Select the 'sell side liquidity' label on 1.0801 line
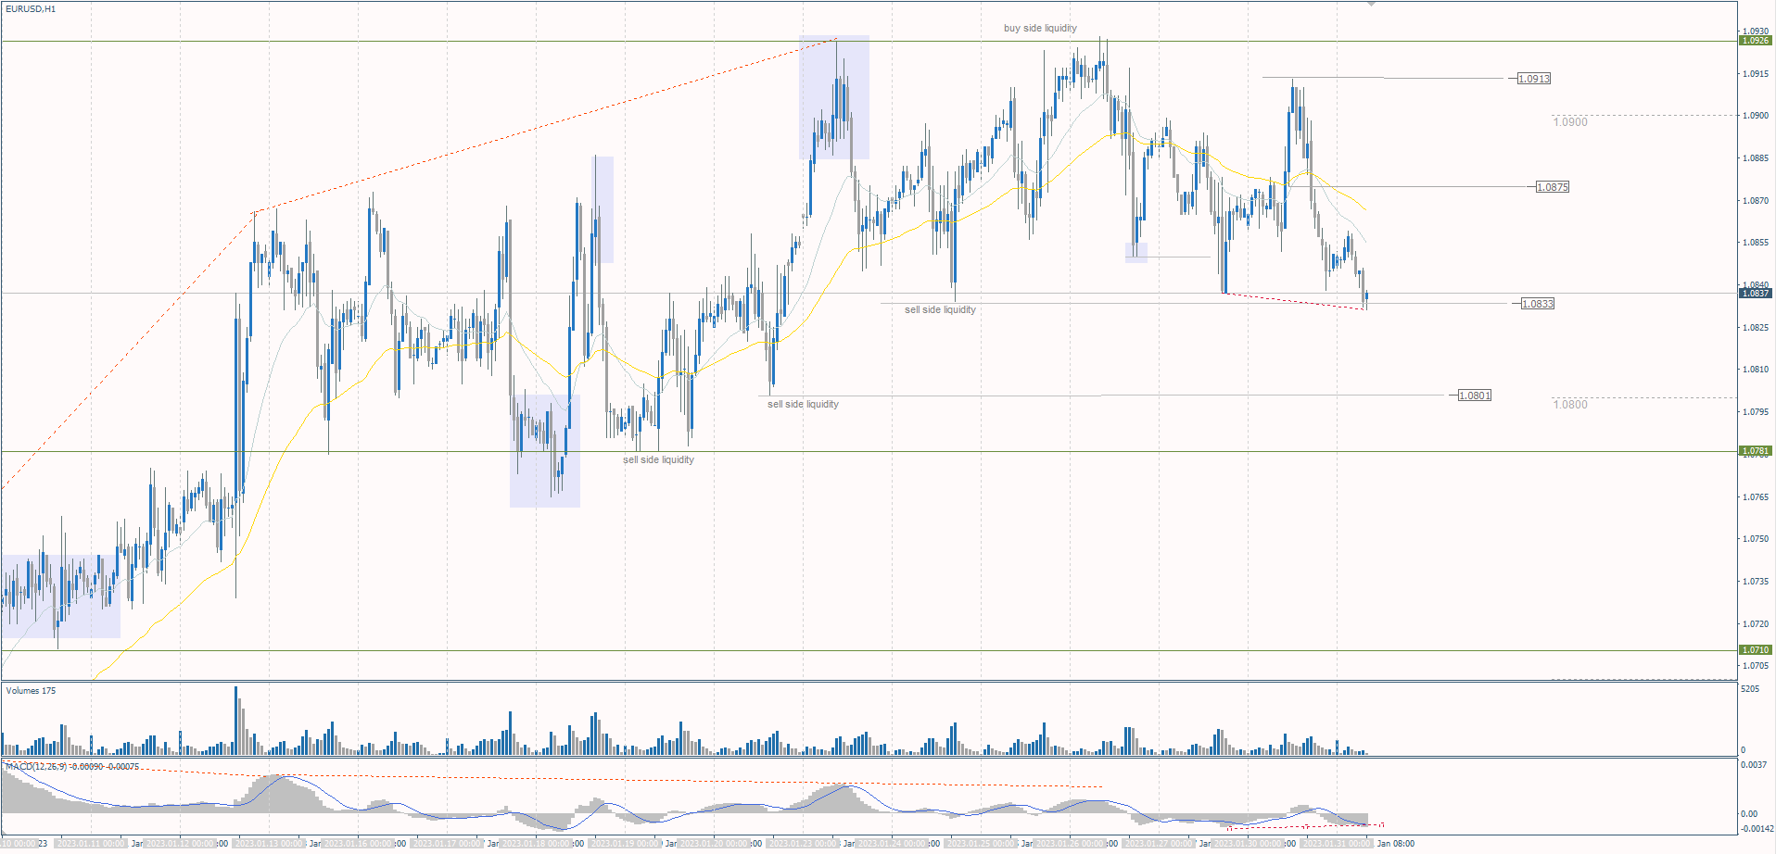This screenshot has width=1776, height=854. point(803,405)
